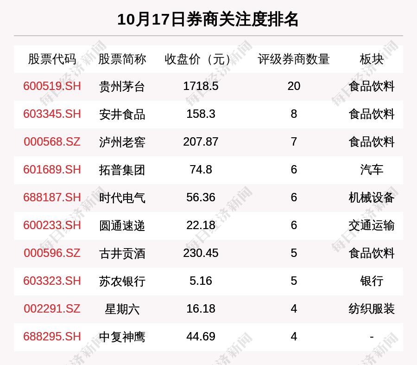Click the stock name 安井食品
The height and width of the screenshot is (365, 417).
pyautogui.click(x=122, y=114)
